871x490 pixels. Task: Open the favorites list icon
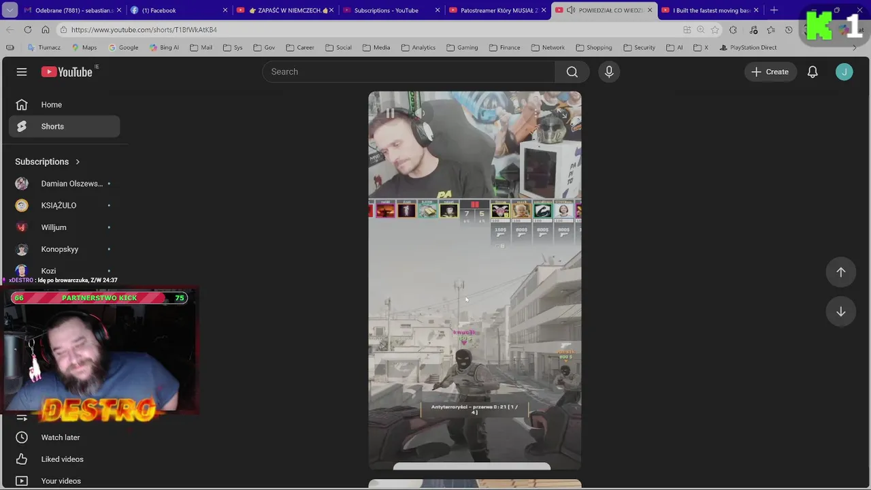coord(771,29)
